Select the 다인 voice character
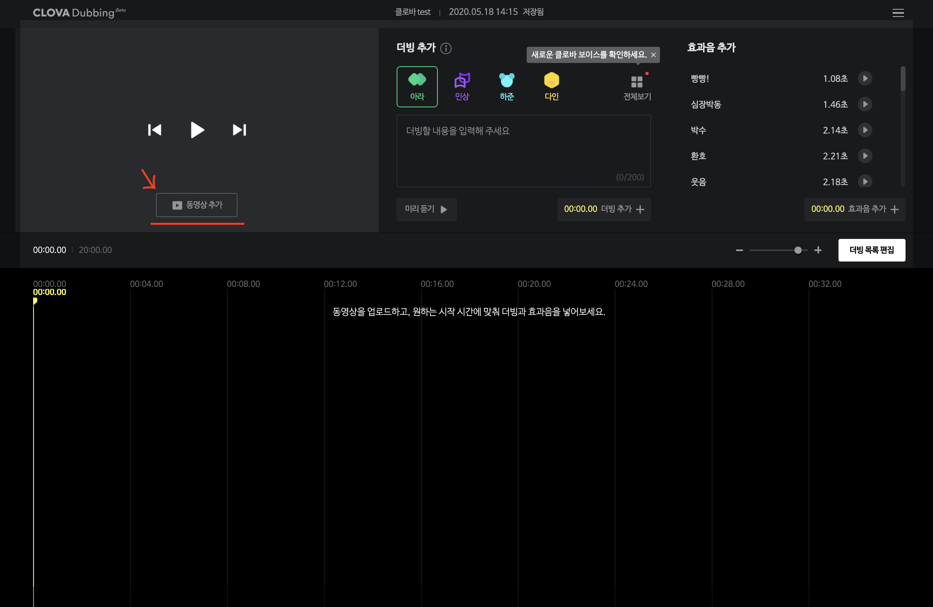Image resolution: width=933 pixels, height=607 pixels. 551,86
